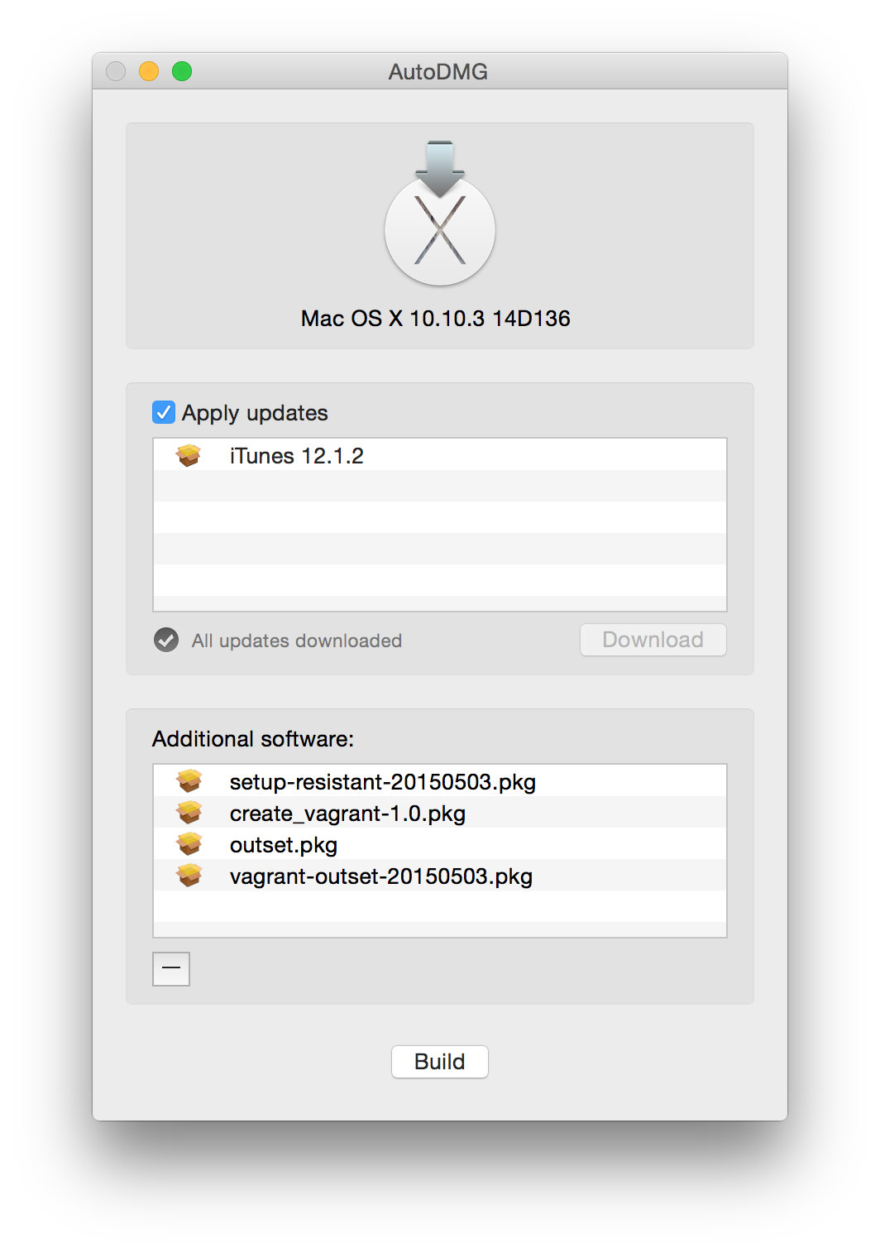Toggle the Apply updates checkbox
This screenshot has width=880, height=1253.
[x=164, y=412]
